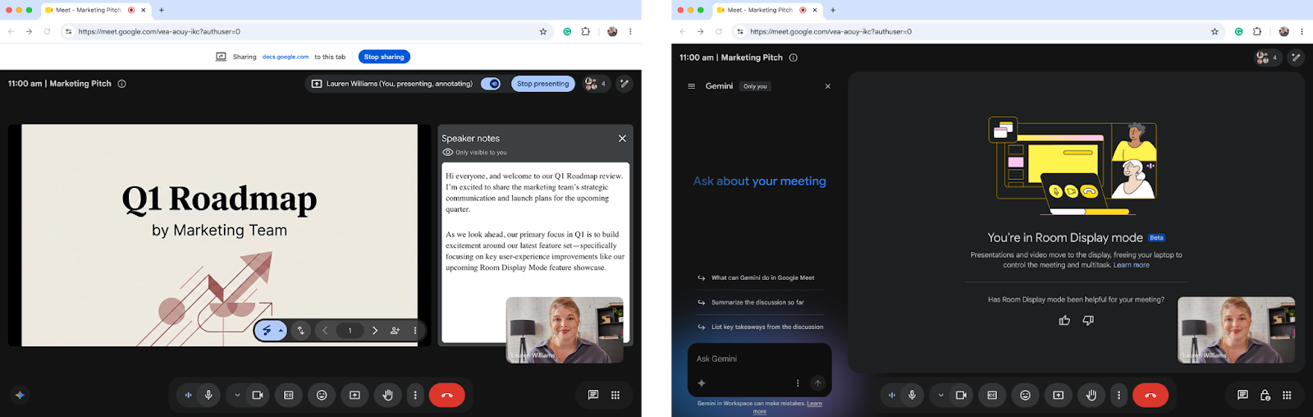Add a co-presenter from slide toolbar
1313x417 pixels.
pyautogui.click(x=396, y=331)
